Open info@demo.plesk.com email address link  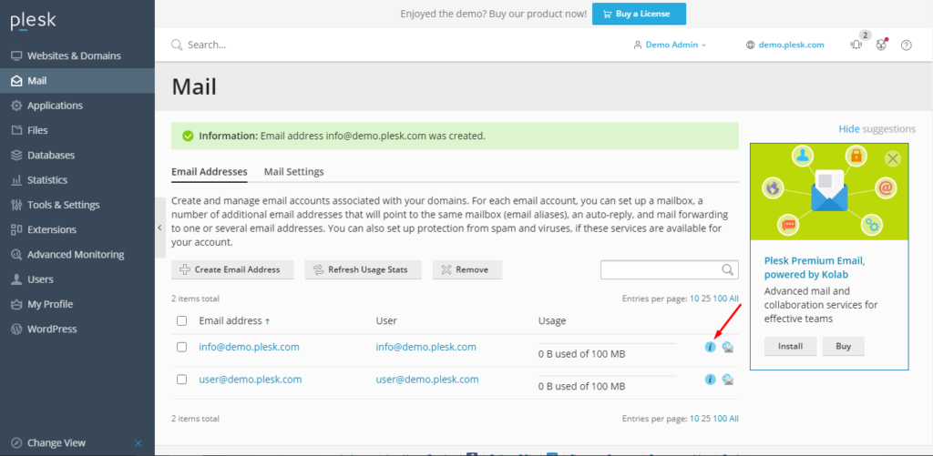pos(250,347)
